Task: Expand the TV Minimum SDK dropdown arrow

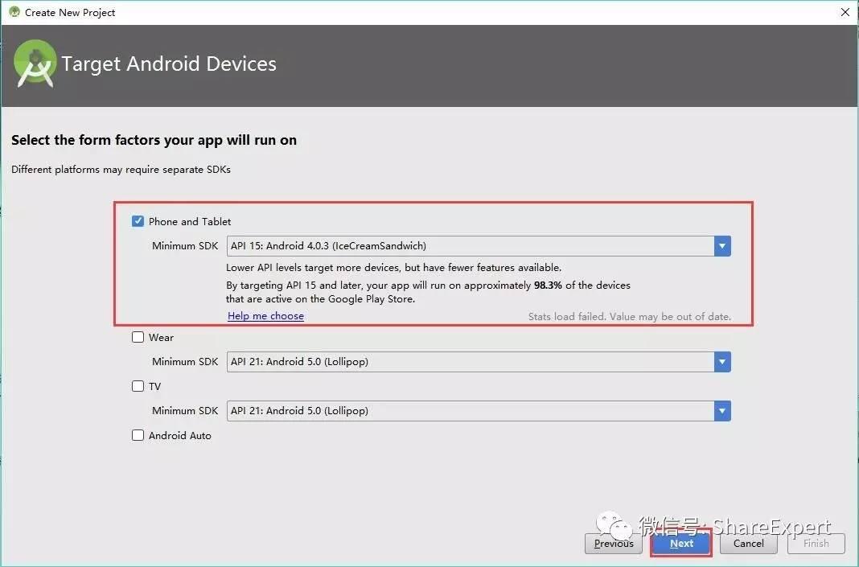Action: click(722, 411)
